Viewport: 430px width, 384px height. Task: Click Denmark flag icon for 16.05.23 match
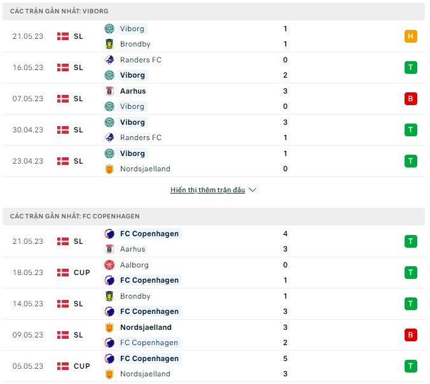point(63,68)
